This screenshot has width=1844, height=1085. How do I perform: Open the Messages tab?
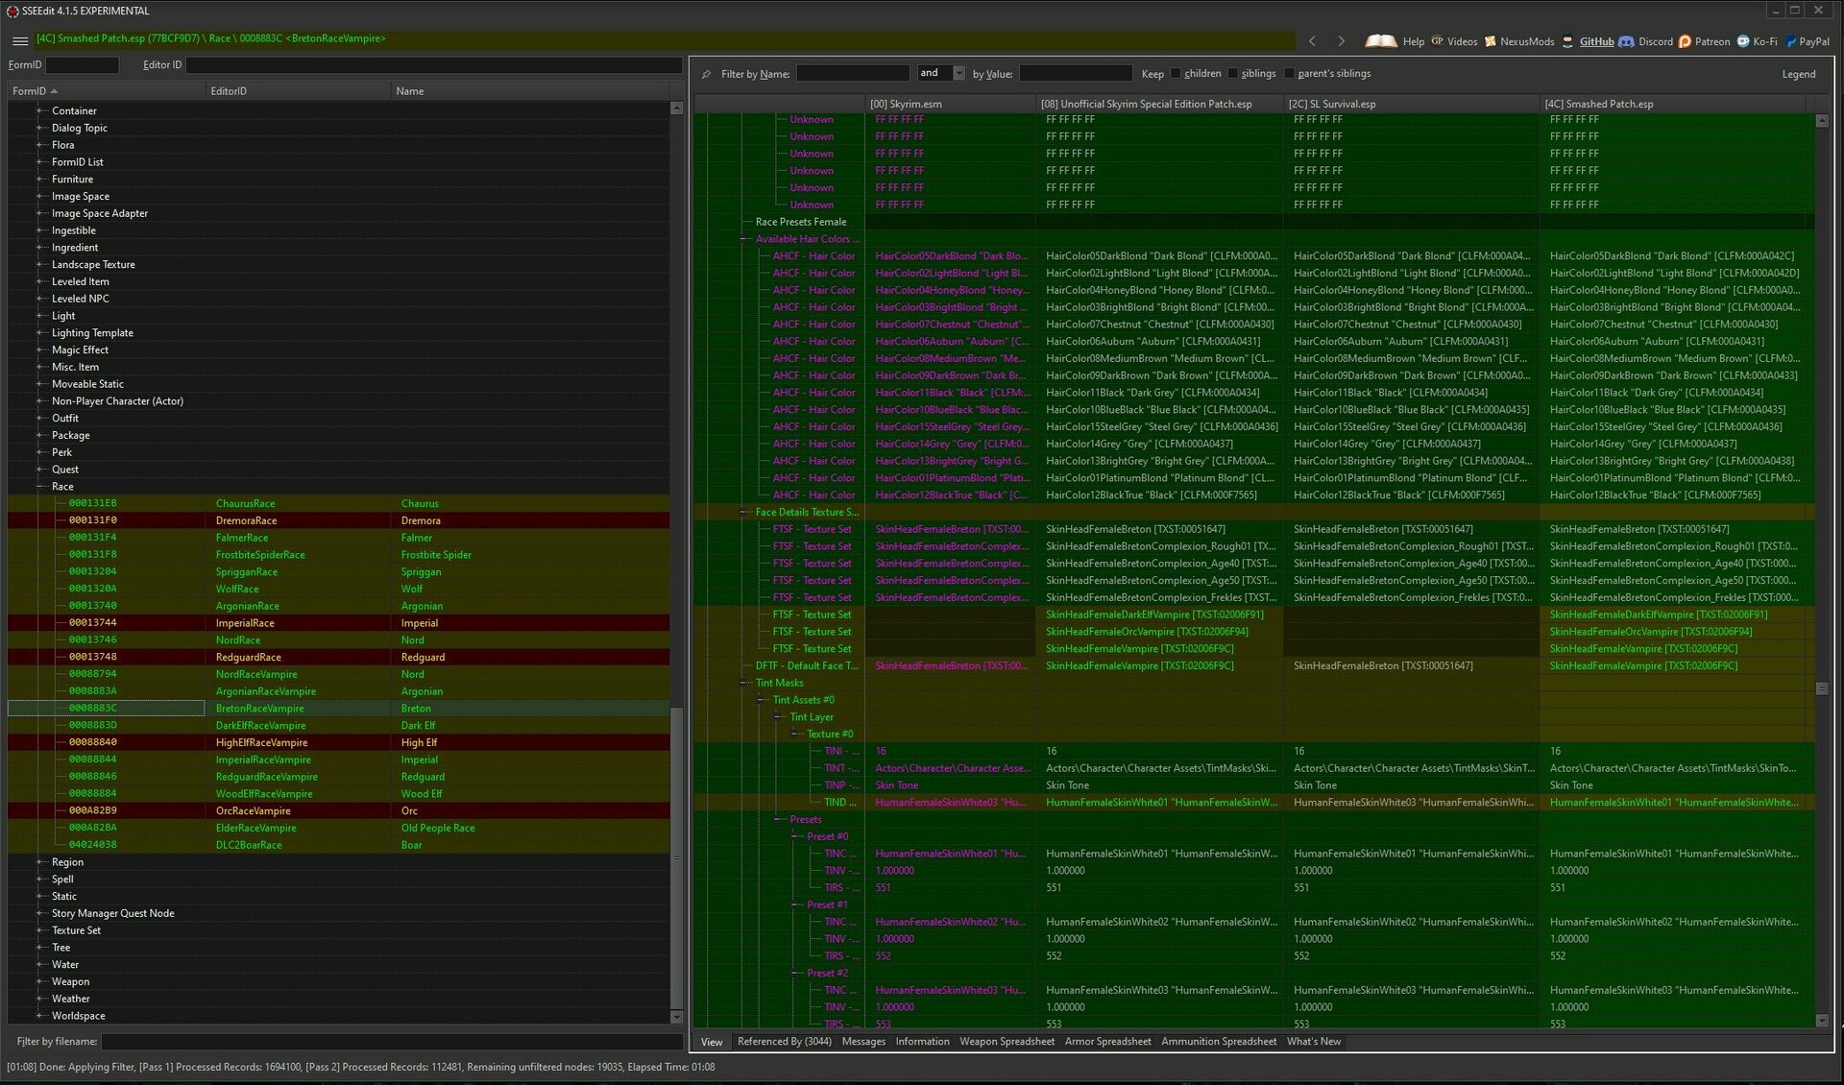click(x=863, y=1042)
